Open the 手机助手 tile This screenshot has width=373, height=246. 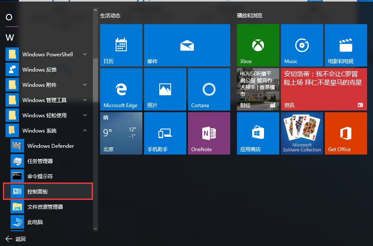(x=165, y=133)
